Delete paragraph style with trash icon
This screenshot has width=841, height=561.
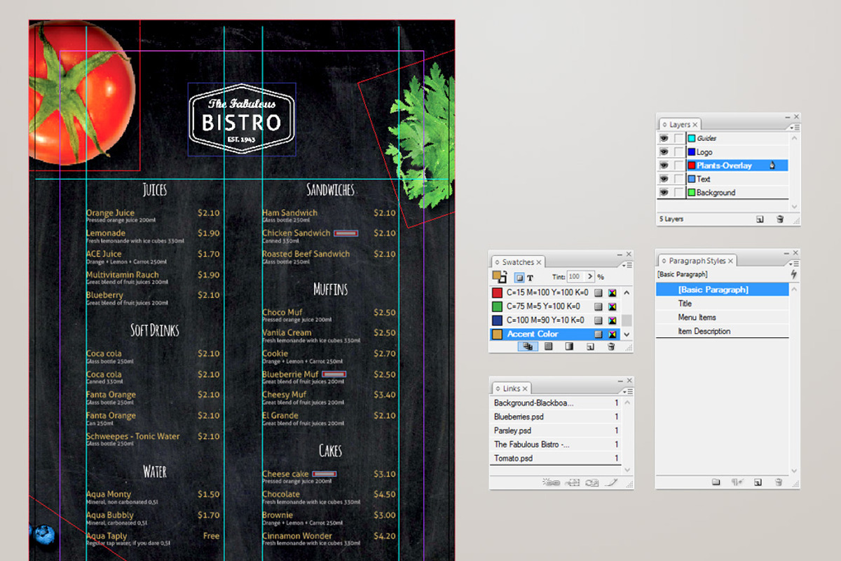coord(778,482)
